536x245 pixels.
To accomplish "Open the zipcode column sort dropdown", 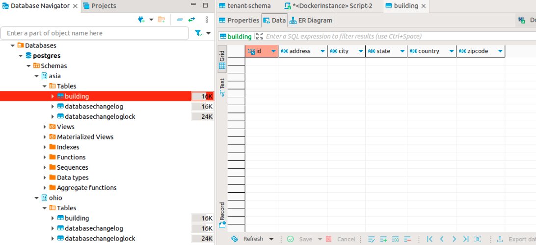I will click(501, 51).
